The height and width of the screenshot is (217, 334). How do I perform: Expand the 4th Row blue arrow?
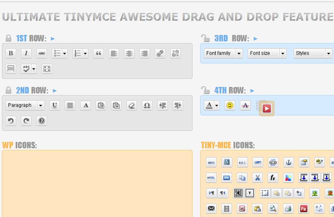[x=252, y=91]
